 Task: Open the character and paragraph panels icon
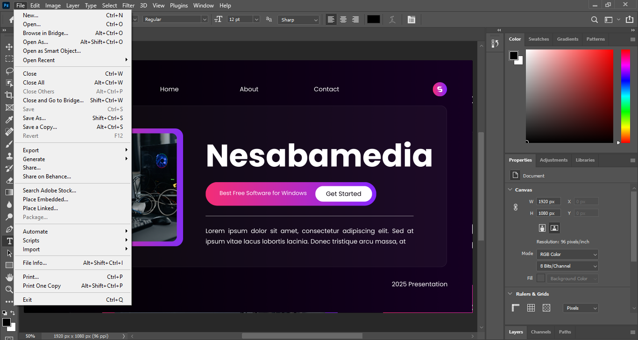411,20
